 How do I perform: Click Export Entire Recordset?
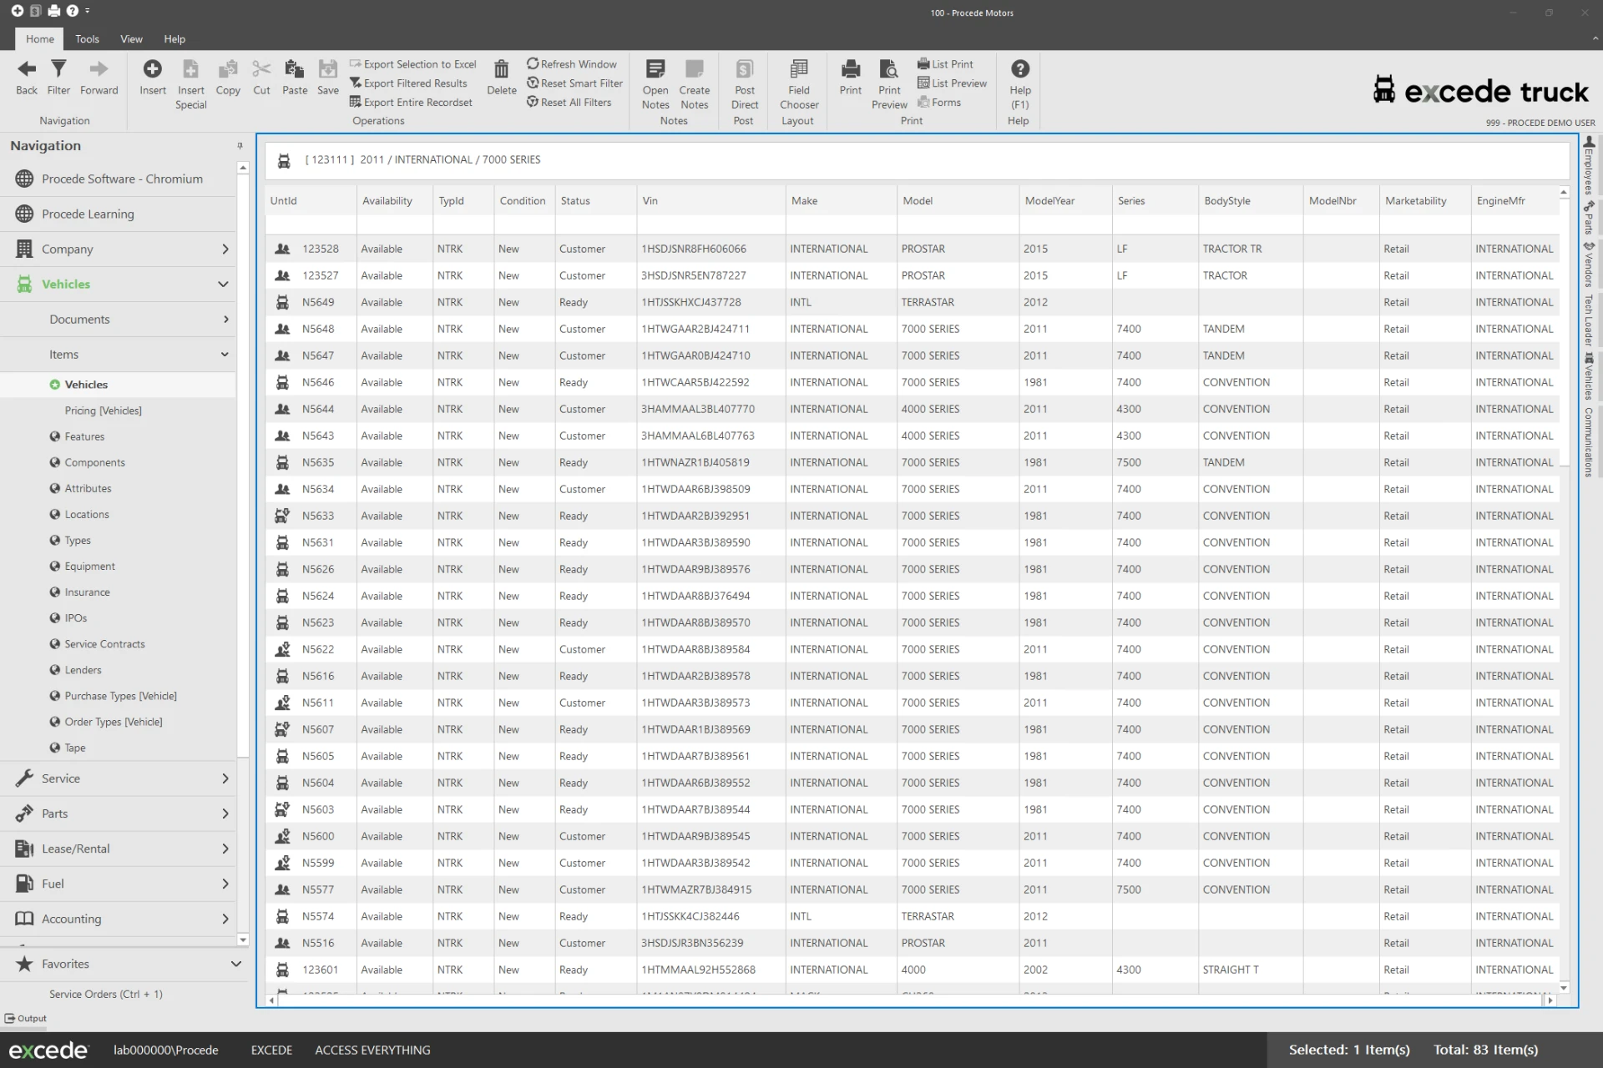pos(411,102)
